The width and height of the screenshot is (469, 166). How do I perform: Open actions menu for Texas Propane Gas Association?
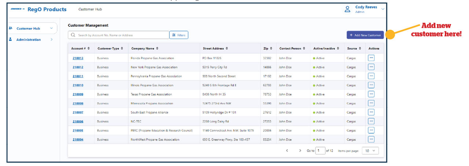[x=371, y=94]
